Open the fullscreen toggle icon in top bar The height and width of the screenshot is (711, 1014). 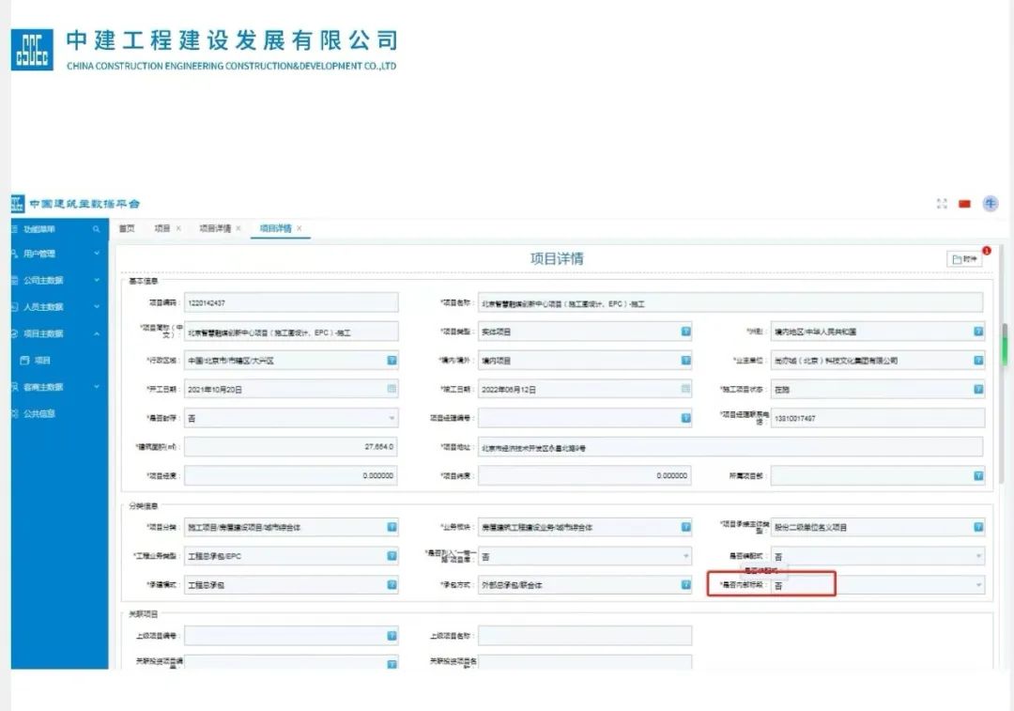tap(942, 204)
